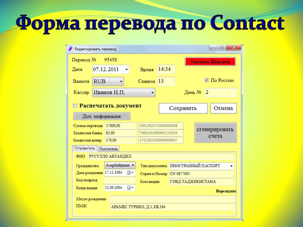Screen dimensions: 303x227
Task: Click the transfer number 95458
Action: [111, 60]
